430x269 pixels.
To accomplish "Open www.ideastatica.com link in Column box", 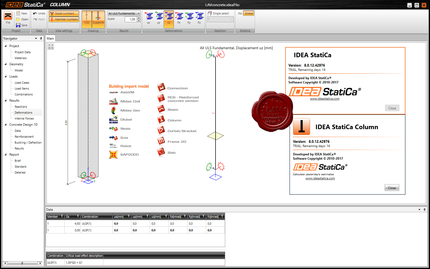I will click(320, 178).
